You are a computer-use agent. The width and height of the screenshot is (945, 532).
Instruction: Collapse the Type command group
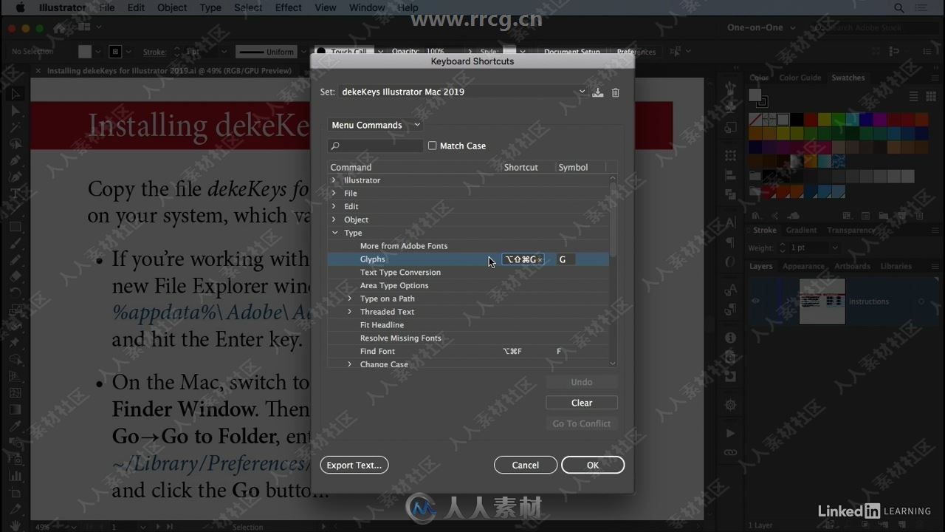[334, 233]
